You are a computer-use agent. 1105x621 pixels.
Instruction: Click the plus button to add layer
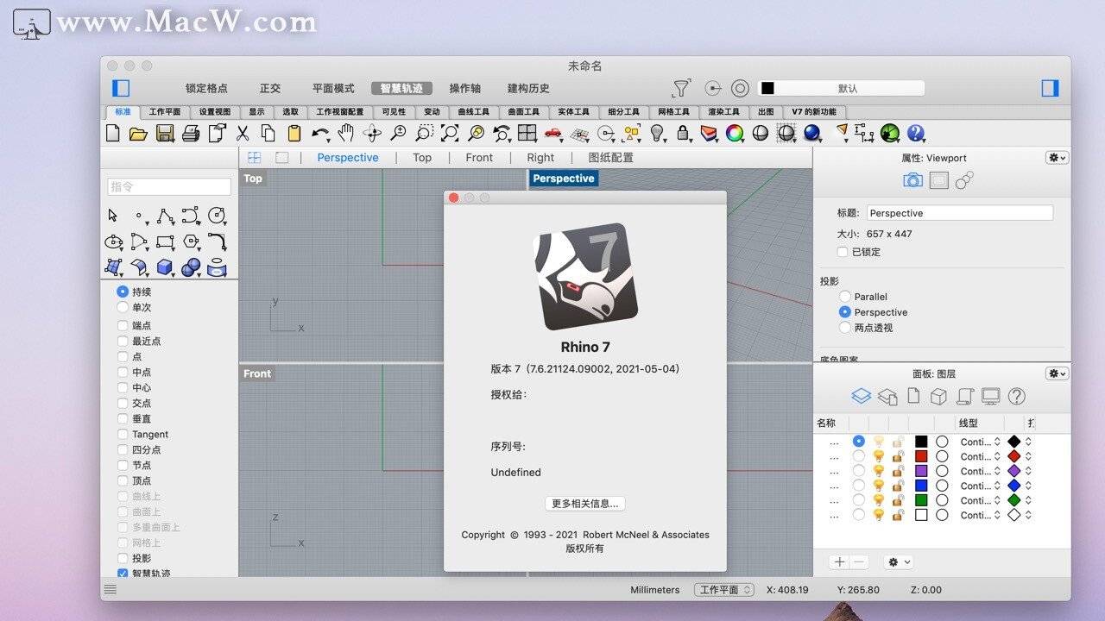839,561
